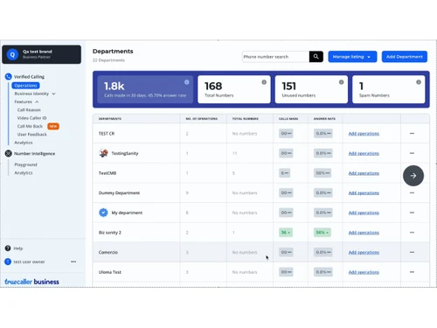
Task: Open row menu for TestingSanity
Action: point(412,153)
